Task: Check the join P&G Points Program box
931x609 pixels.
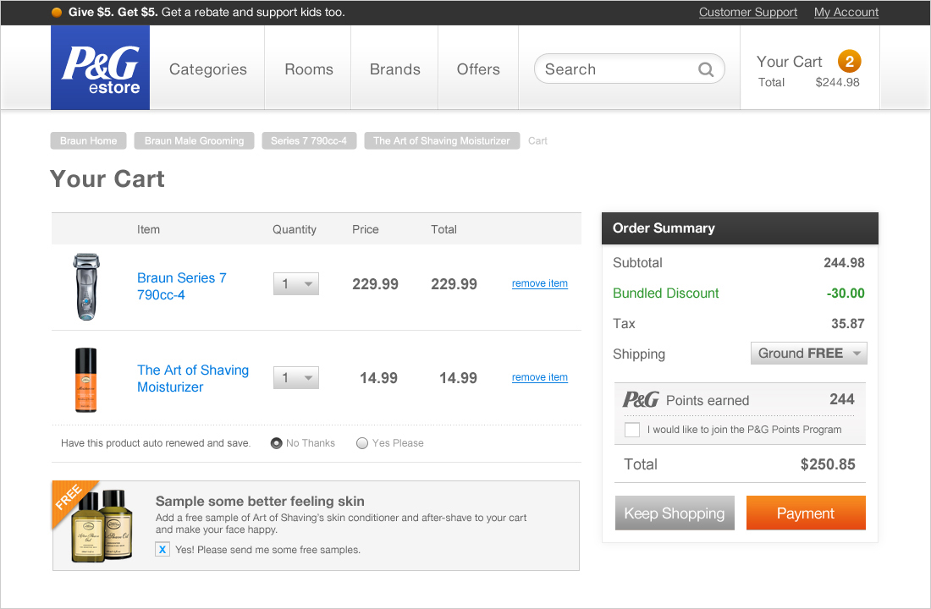Action: coord(632,430)
